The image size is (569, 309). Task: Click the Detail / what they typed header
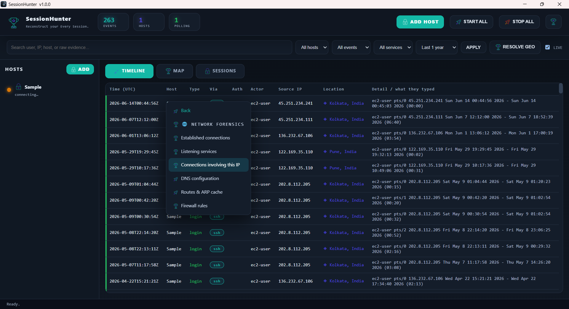pos(403,89)
